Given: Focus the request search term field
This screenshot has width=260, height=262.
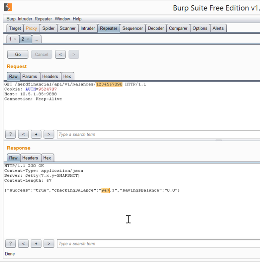Looking at the screenshot, I should click(x=159, y=134).
